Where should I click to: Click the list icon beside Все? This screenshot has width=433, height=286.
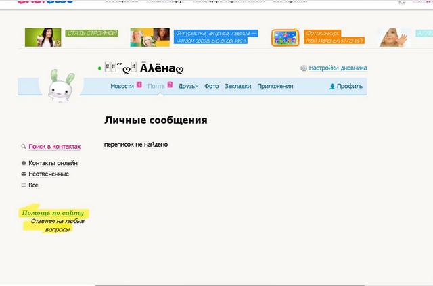click(24, 185)
